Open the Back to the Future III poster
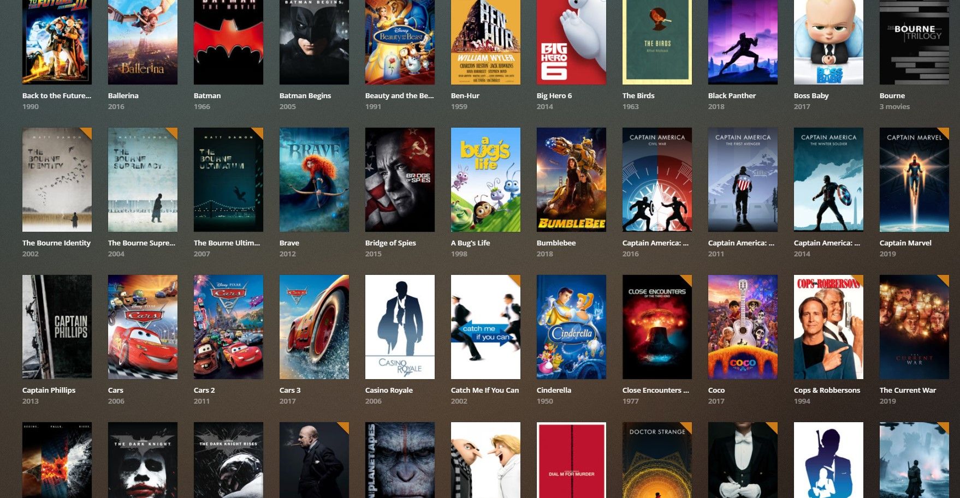This screenshot has width=960, height=498. [x=57, y=42]
